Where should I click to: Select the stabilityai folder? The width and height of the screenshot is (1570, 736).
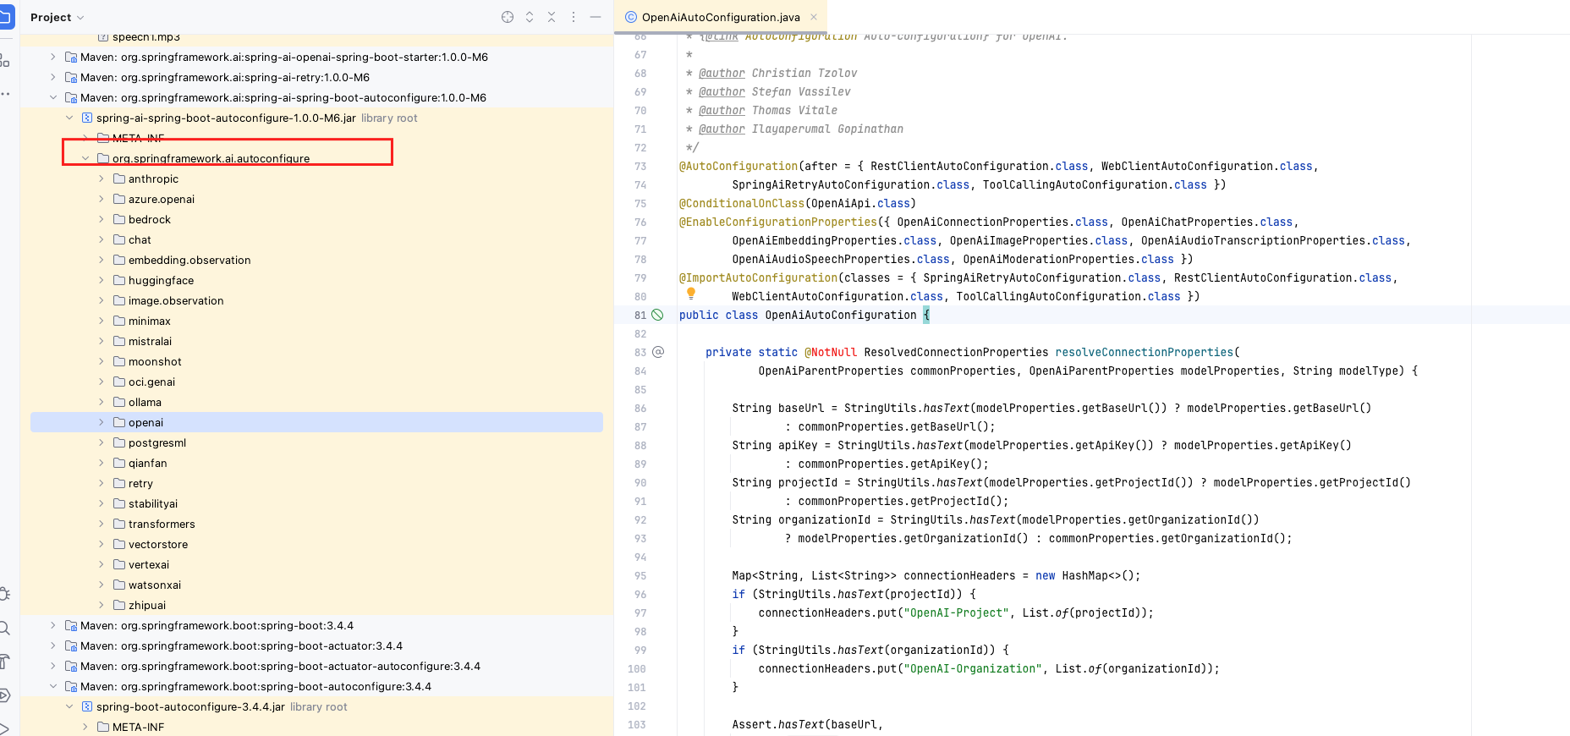tap(153, 504)
